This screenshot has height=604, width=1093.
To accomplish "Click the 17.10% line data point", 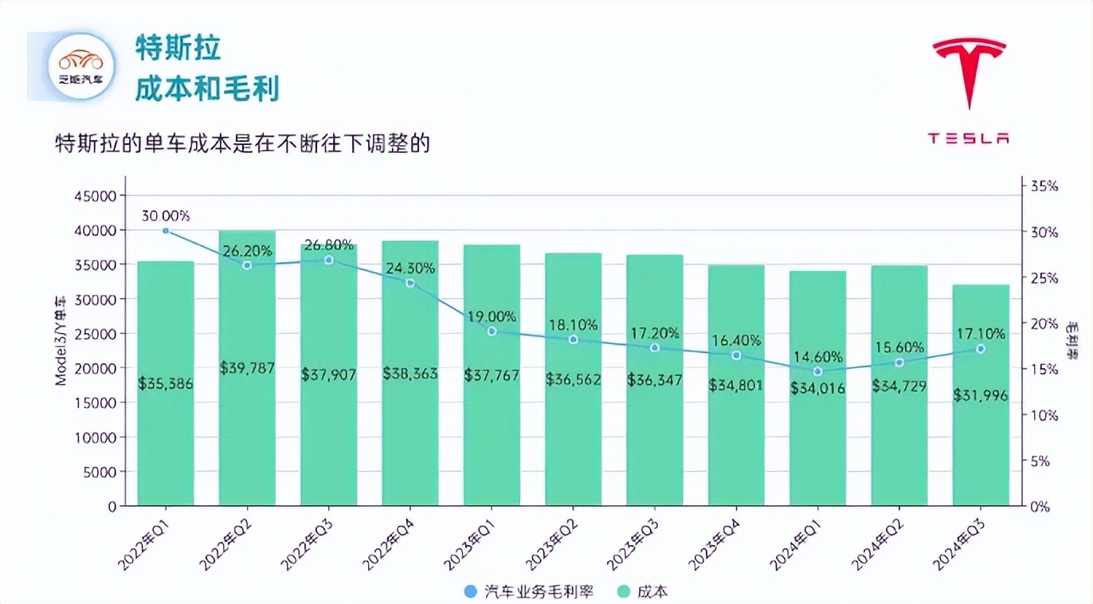I will 981,349.
